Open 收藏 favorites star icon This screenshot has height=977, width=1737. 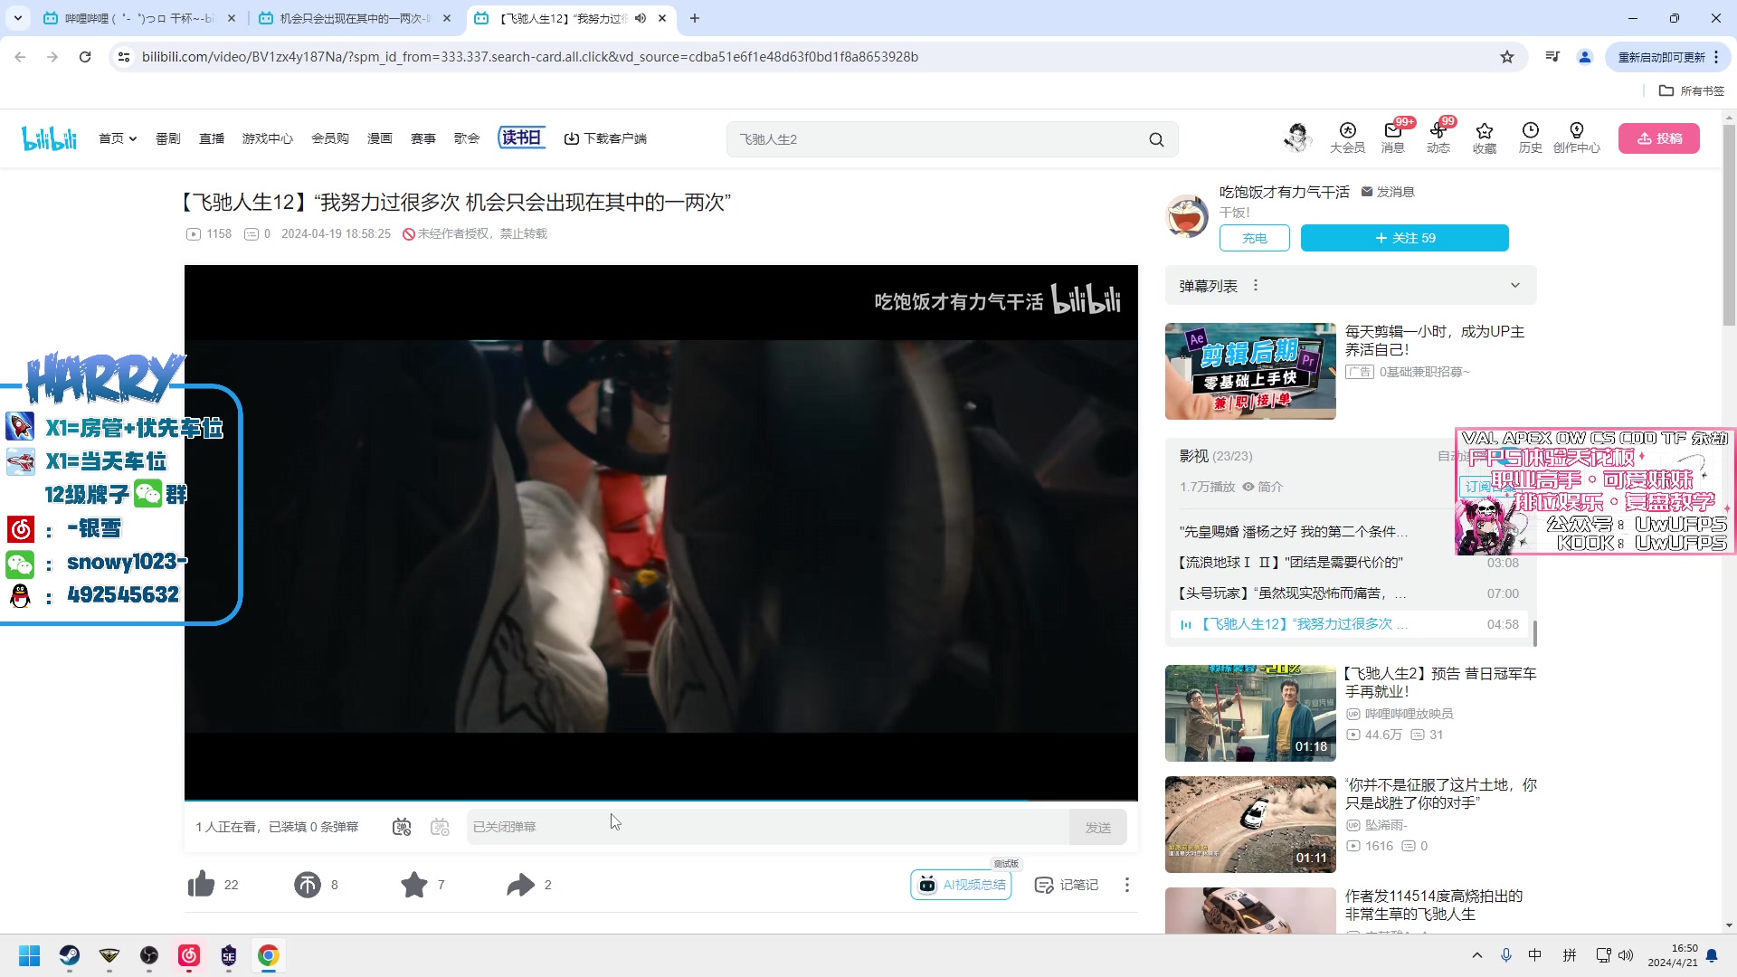tap(1485, 138)
